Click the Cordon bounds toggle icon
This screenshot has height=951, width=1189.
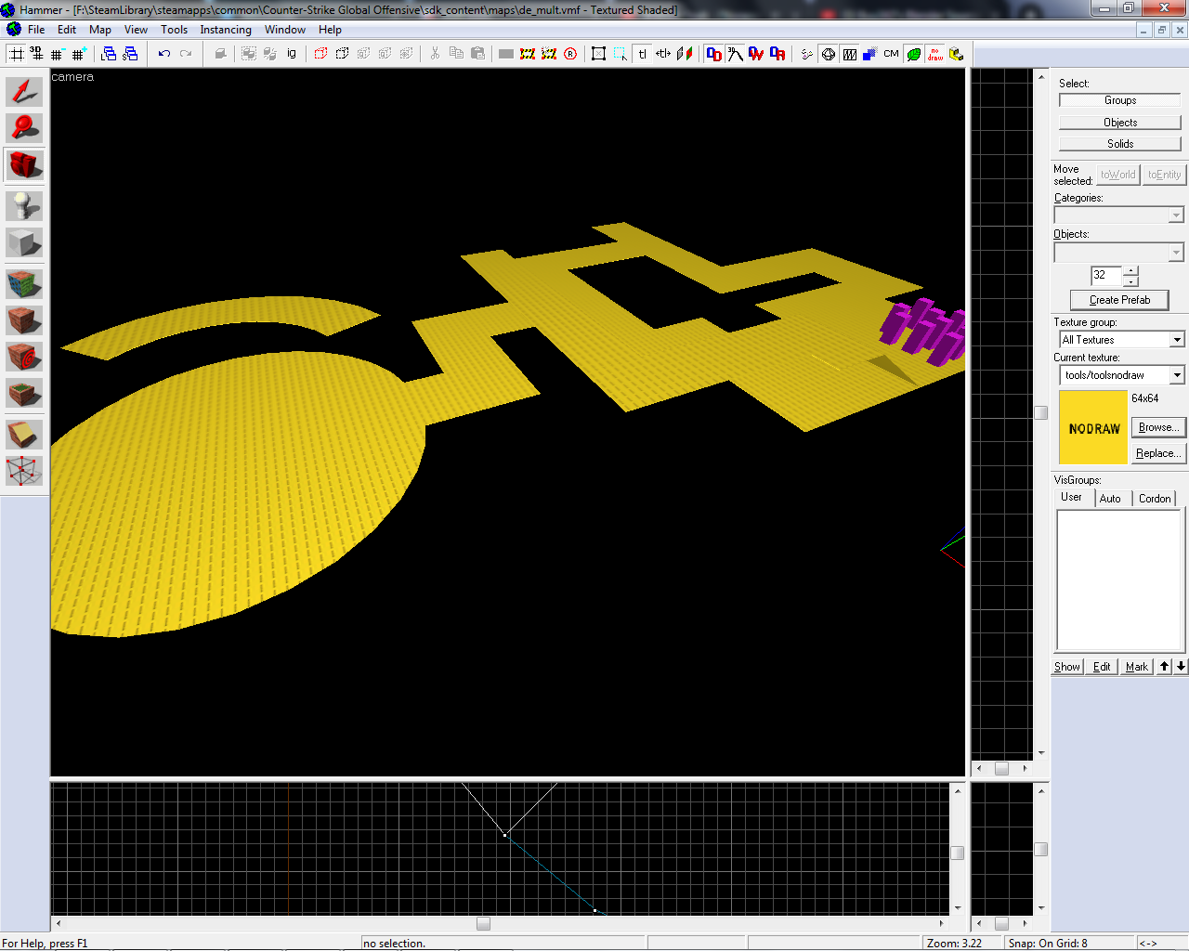pyautogui.click(x=528, y=54)
